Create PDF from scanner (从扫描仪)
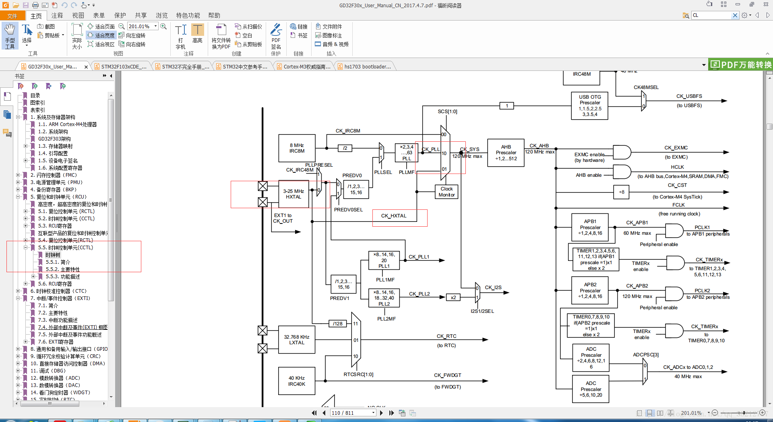 [x=248, y=27]
